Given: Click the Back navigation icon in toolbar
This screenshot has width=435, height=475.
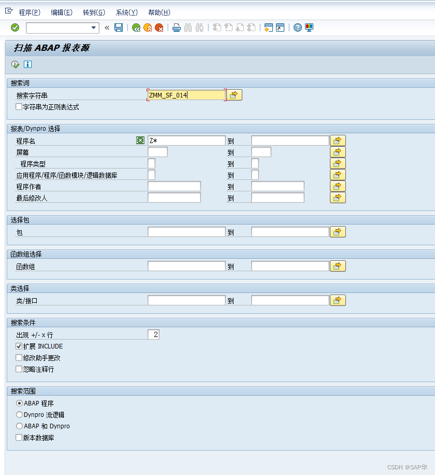Looking at the screenshot, I should (136, 27).
